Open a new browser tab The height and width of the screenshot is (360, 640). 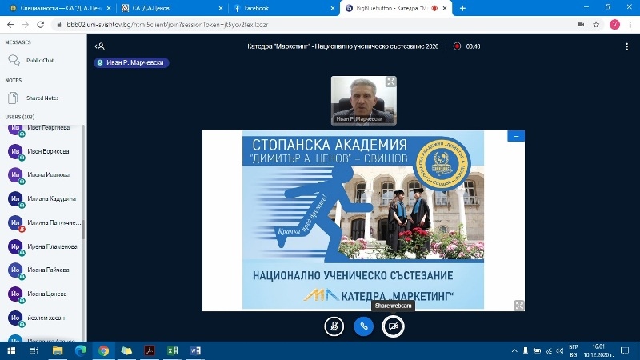(462, 8)
